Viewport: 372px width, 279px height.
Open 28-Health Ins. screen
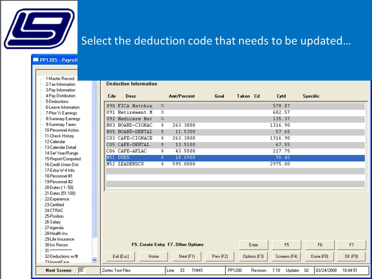coord(57,233)
